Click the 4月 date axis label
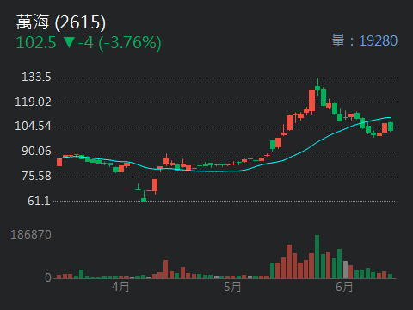 tap(120, 287)
